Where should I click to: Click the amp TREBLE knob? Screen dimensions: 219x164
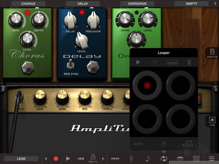coord(107,98)
